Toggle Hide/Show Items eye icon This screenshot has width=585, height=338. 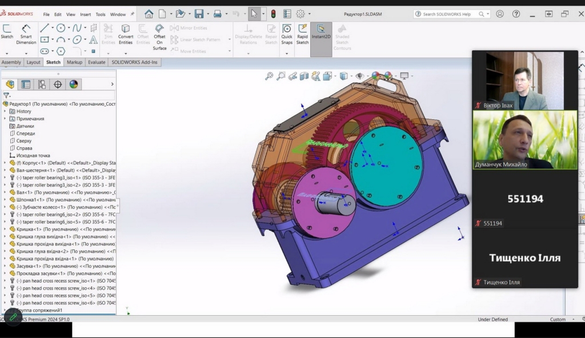(359, 76)
